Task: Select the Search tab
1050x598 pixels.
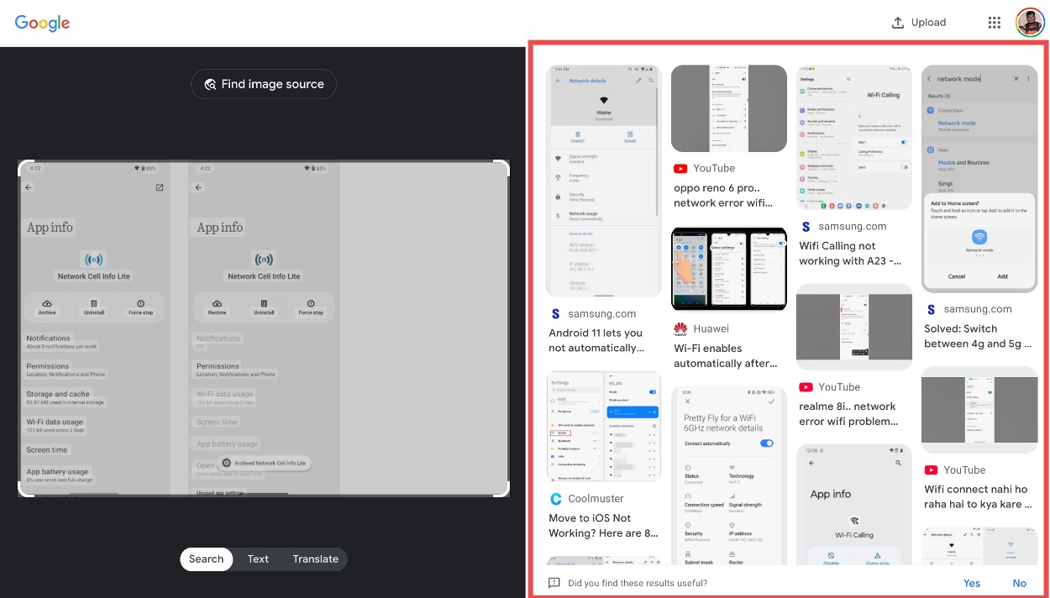Action: (206, 559)
